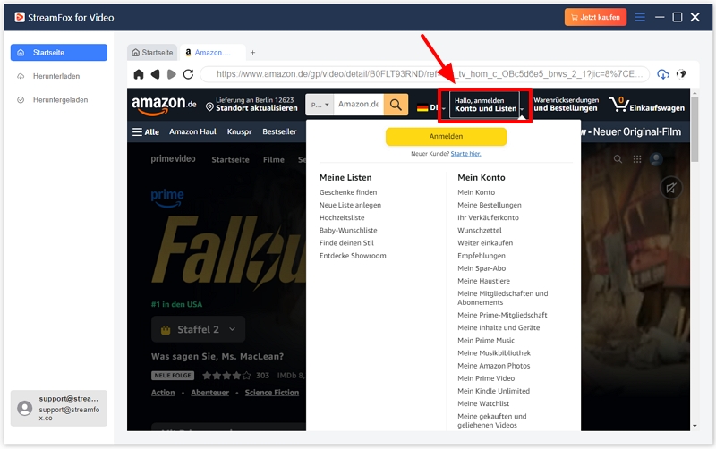Open the Jetzt kaufen purchase button
Image resolution: width=716 pixels, height=449 pixels.
pos(595,17)
